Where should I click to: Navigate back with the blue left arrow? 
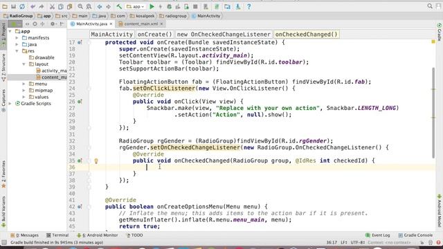tap(100, 6)
